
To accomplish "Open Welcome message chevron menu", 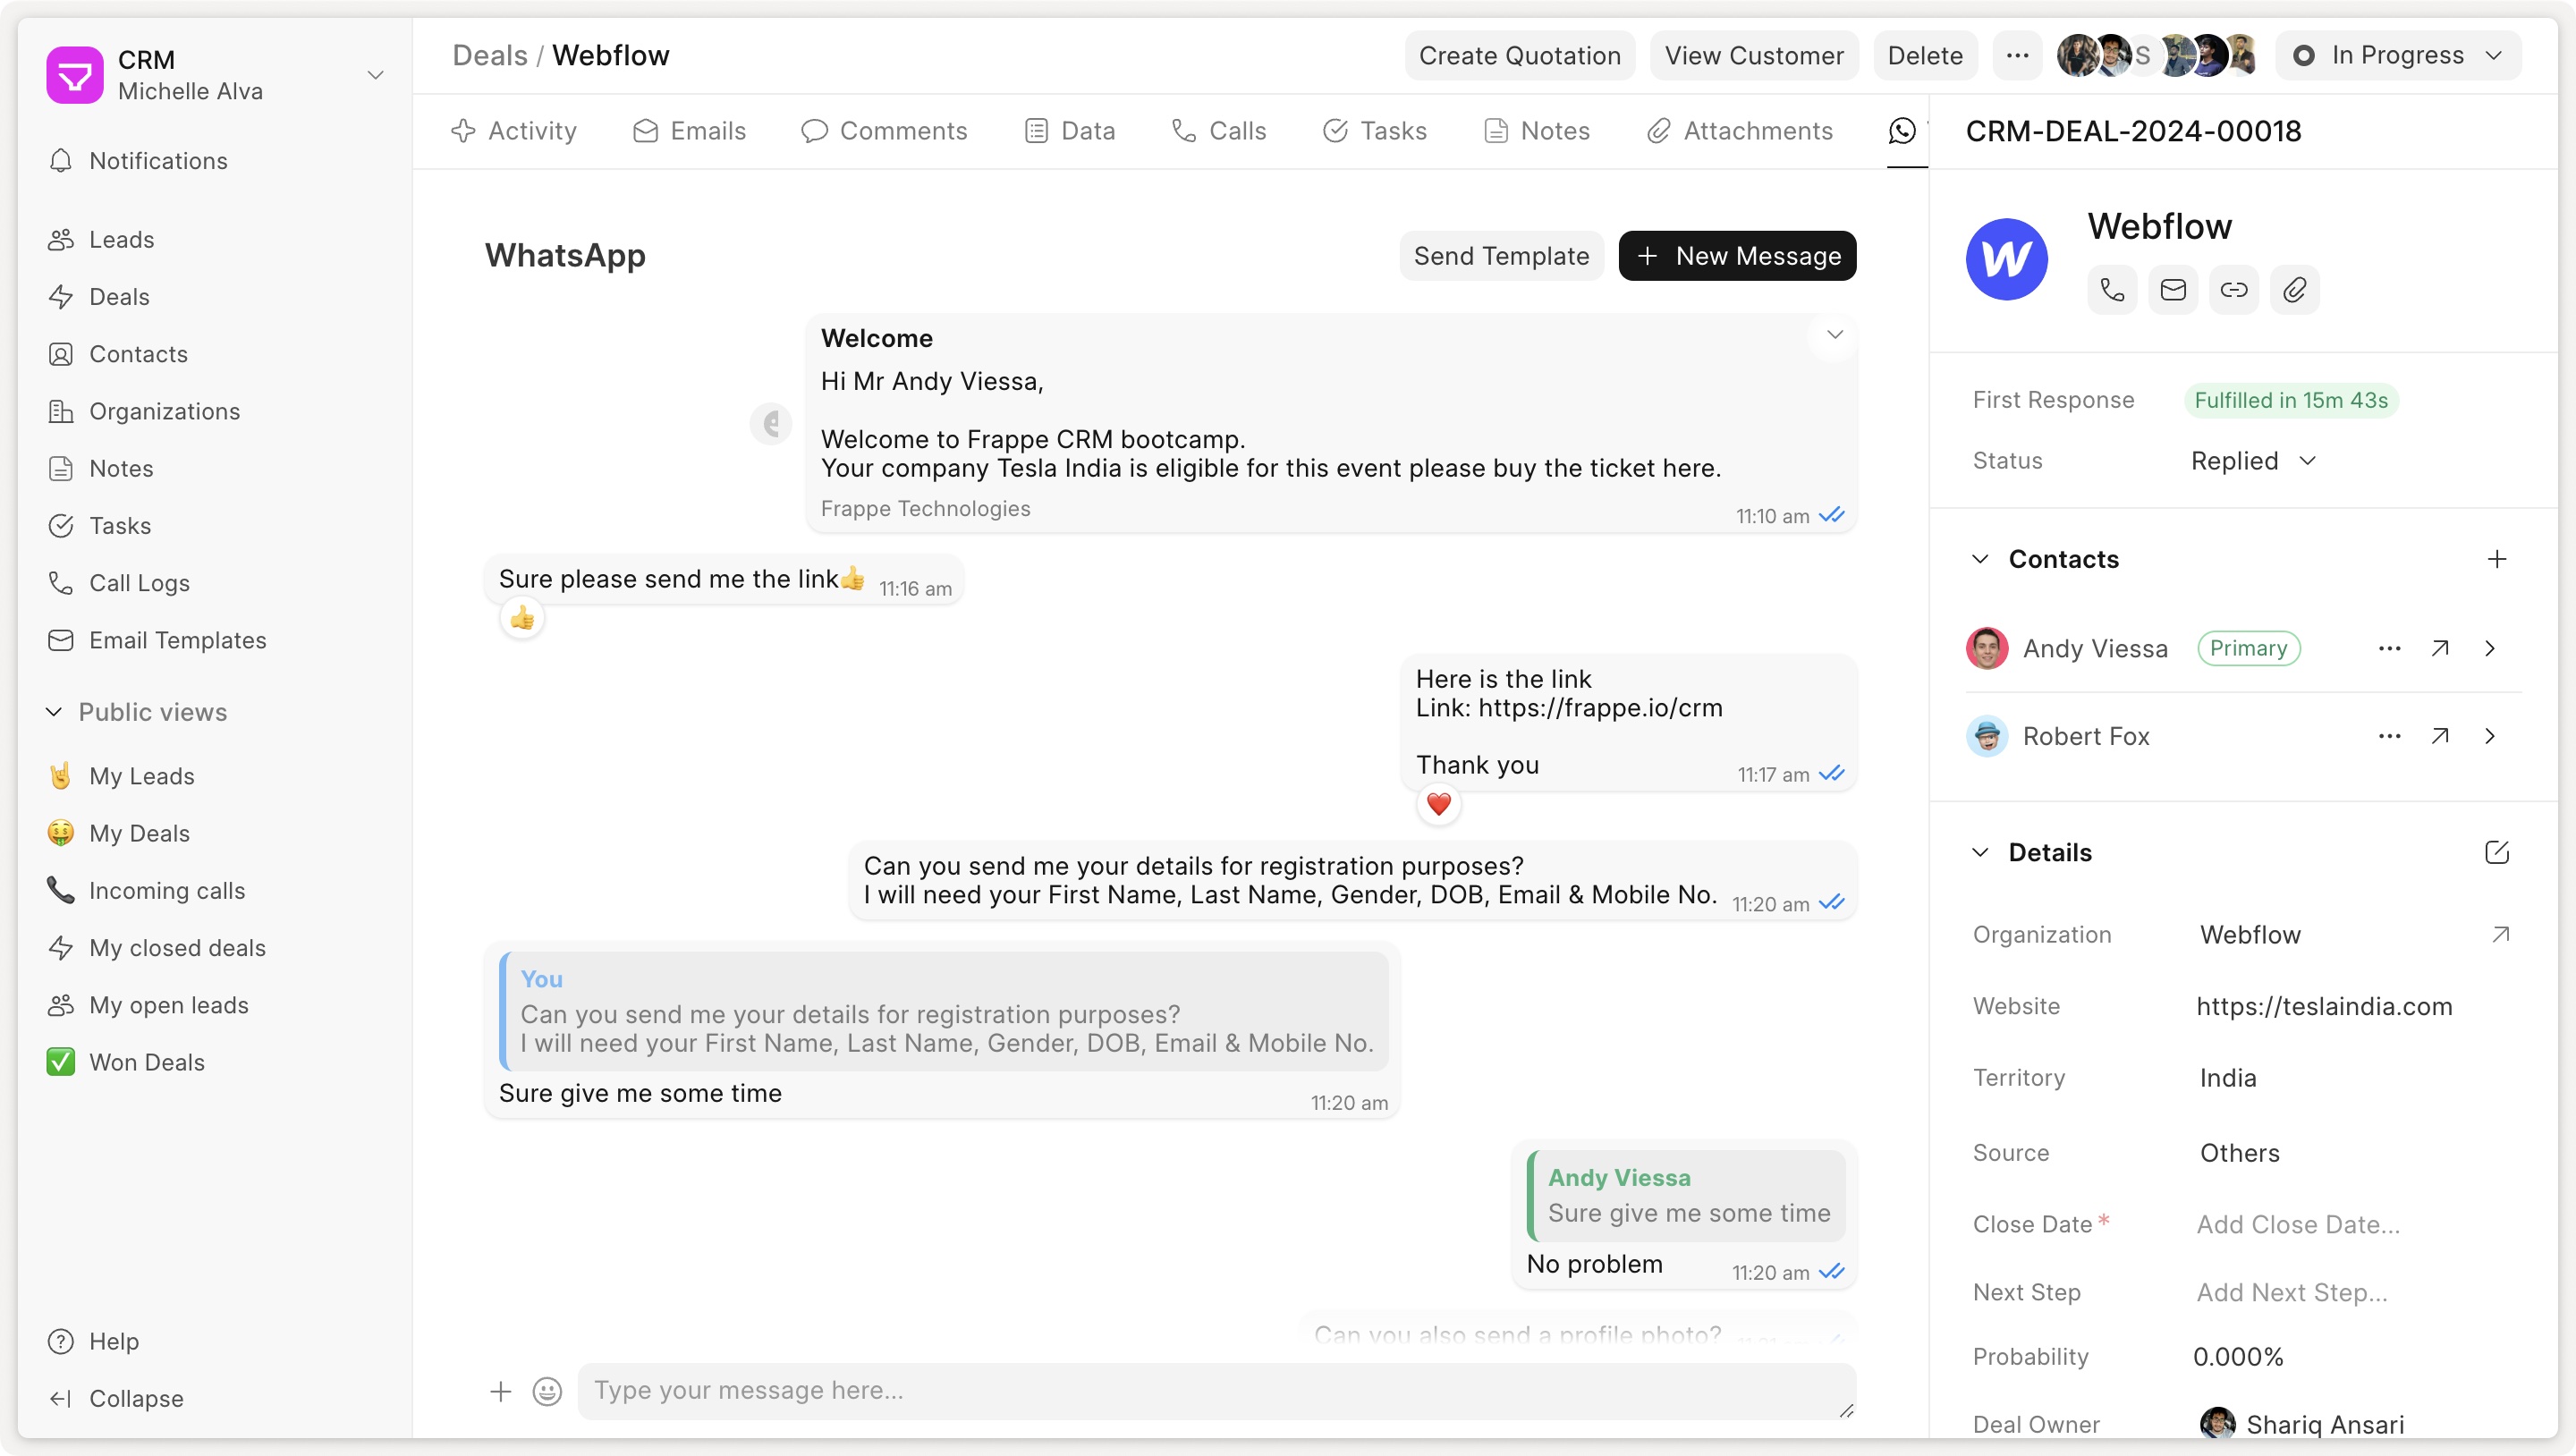I will pos(1835,335).
